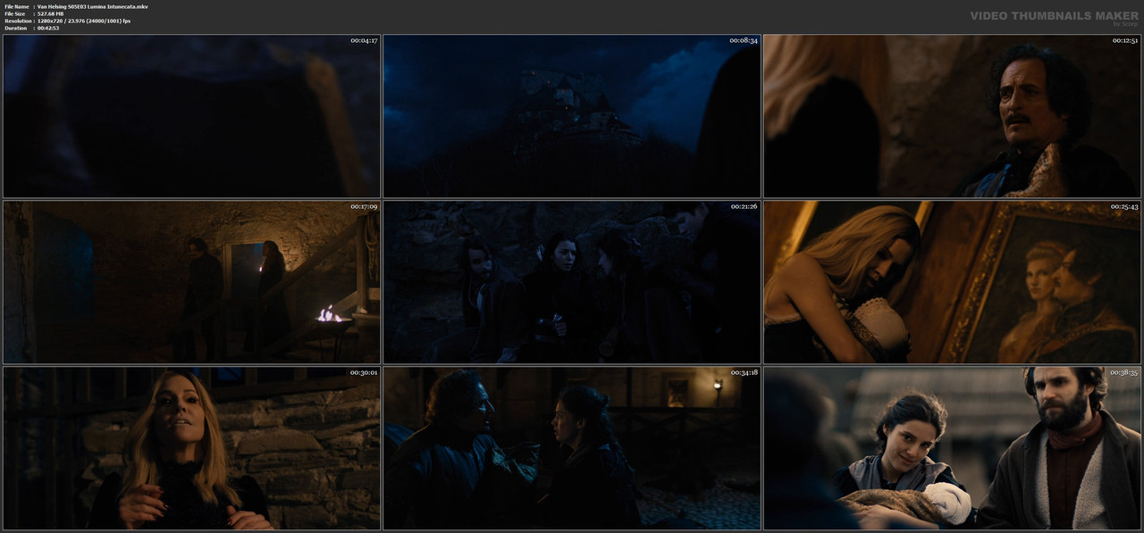Click the timestamp 00:12:51
This screenshot has height=533, width=1144.
(1124, 41)
